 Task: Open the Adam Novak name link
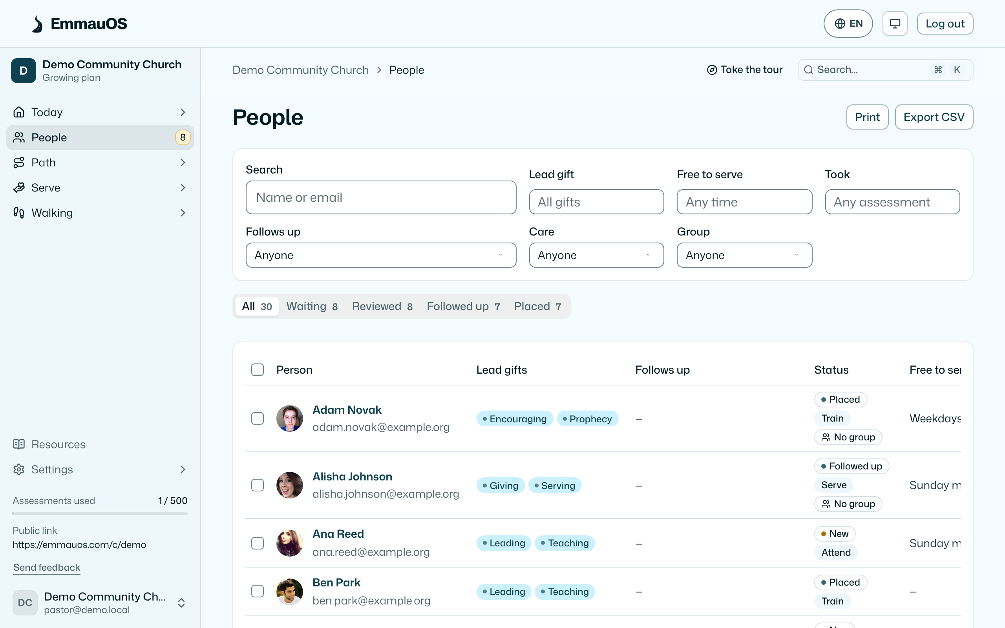347,410
